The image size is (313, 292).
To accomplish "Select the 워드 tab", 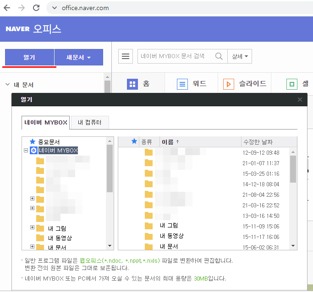I will (x=192, y=84).
